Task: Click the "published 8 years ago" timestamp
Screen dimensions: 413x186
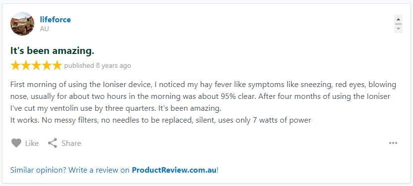Action: [98, 65]
